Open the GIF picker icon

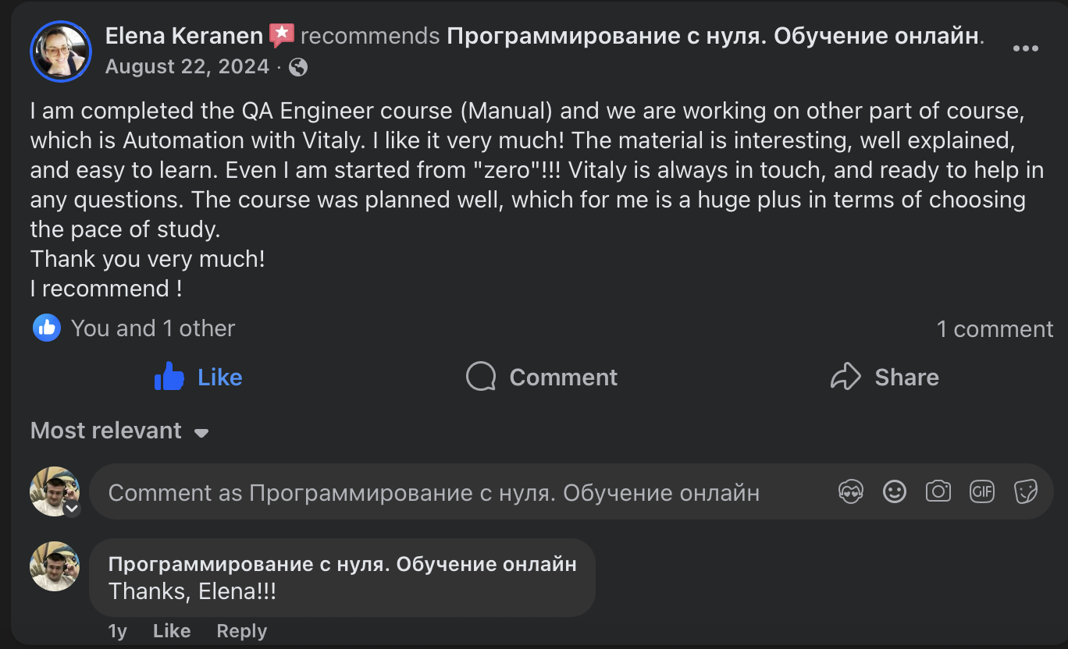click(982, 491)
